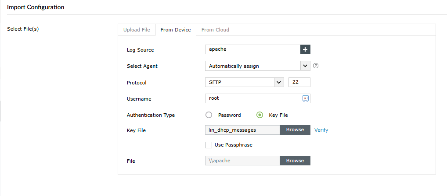Image resolution: width=447 pixels, height=196 pixels.
Task: Select the Key File authentication radio button
Action: pyautogui.click(x=260, y=115)
